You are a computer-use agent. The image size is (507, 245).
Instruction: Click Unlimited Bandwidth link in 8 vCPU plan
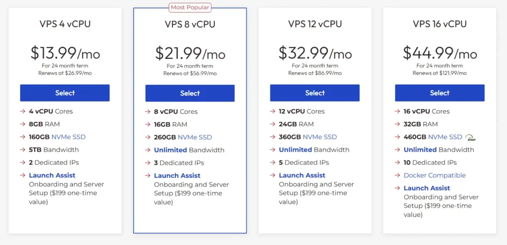(x=170, y=150)
